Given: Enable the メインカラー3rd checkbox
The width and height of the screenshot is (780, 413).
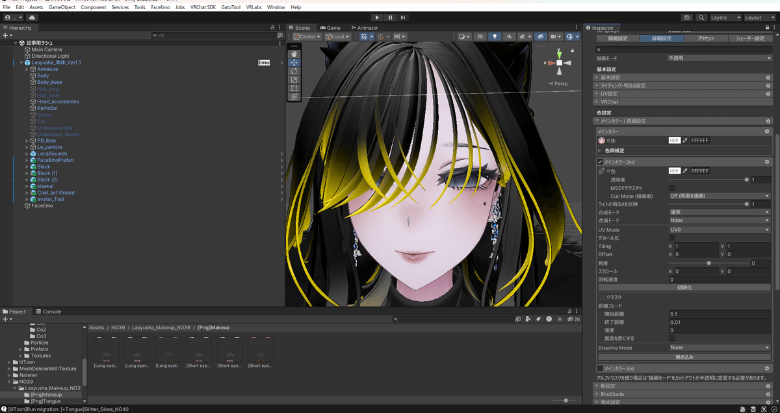Looking at the screenshot, I should click(x=600, y=368).
